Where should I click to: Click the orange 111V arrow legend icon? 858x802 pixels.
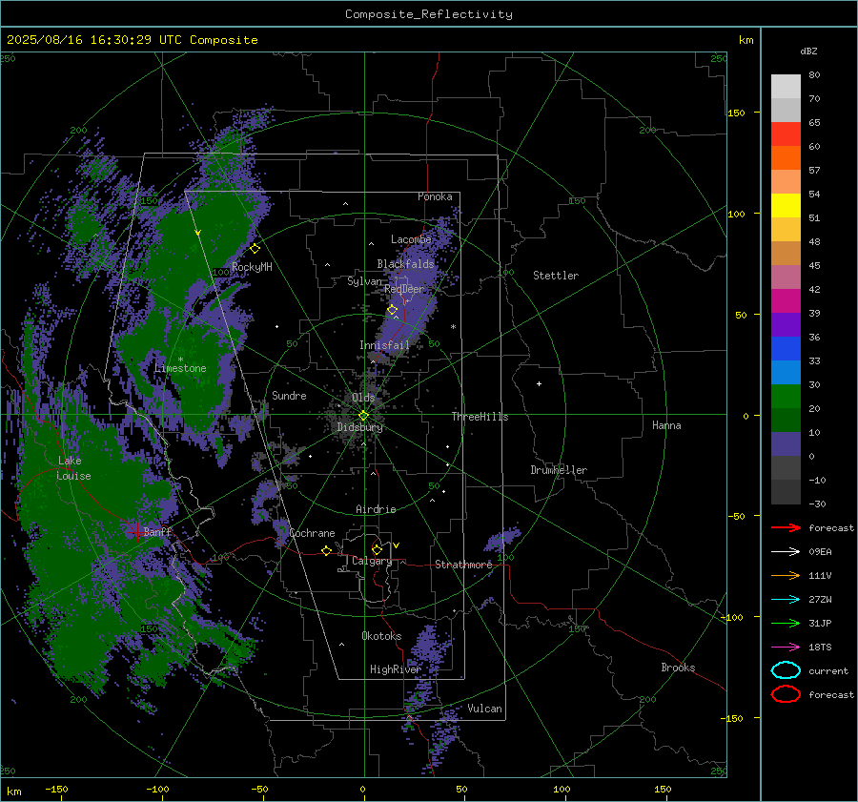pos(786,575)
